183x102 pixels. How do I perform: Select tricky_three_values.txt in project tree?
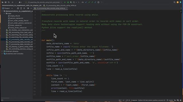(x=18, y=28)
